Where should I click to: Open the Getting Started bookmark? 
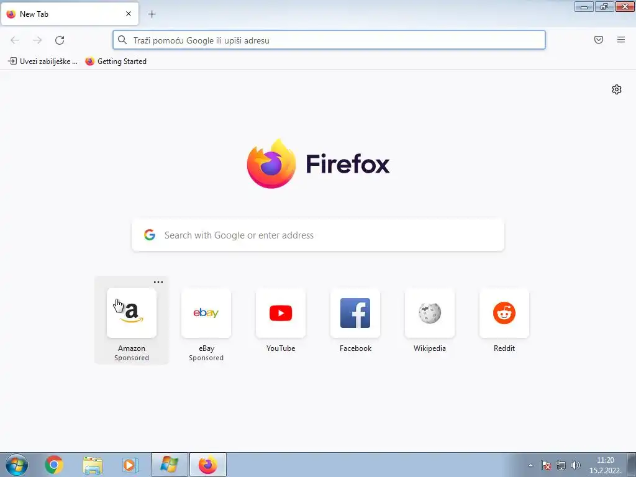point(116,61)
